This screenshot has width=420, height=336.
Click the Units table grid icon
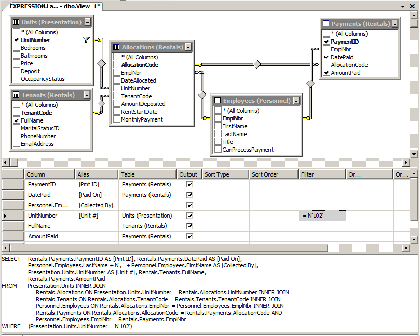16,22
